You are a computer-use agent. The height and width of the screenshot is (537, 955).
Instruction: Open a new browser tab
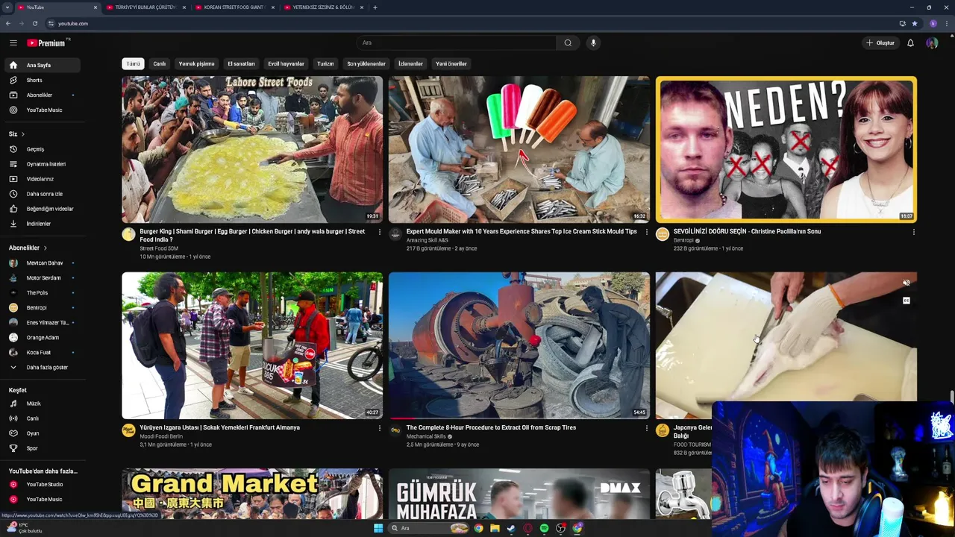pyautogui.click(x=375, y=7)
